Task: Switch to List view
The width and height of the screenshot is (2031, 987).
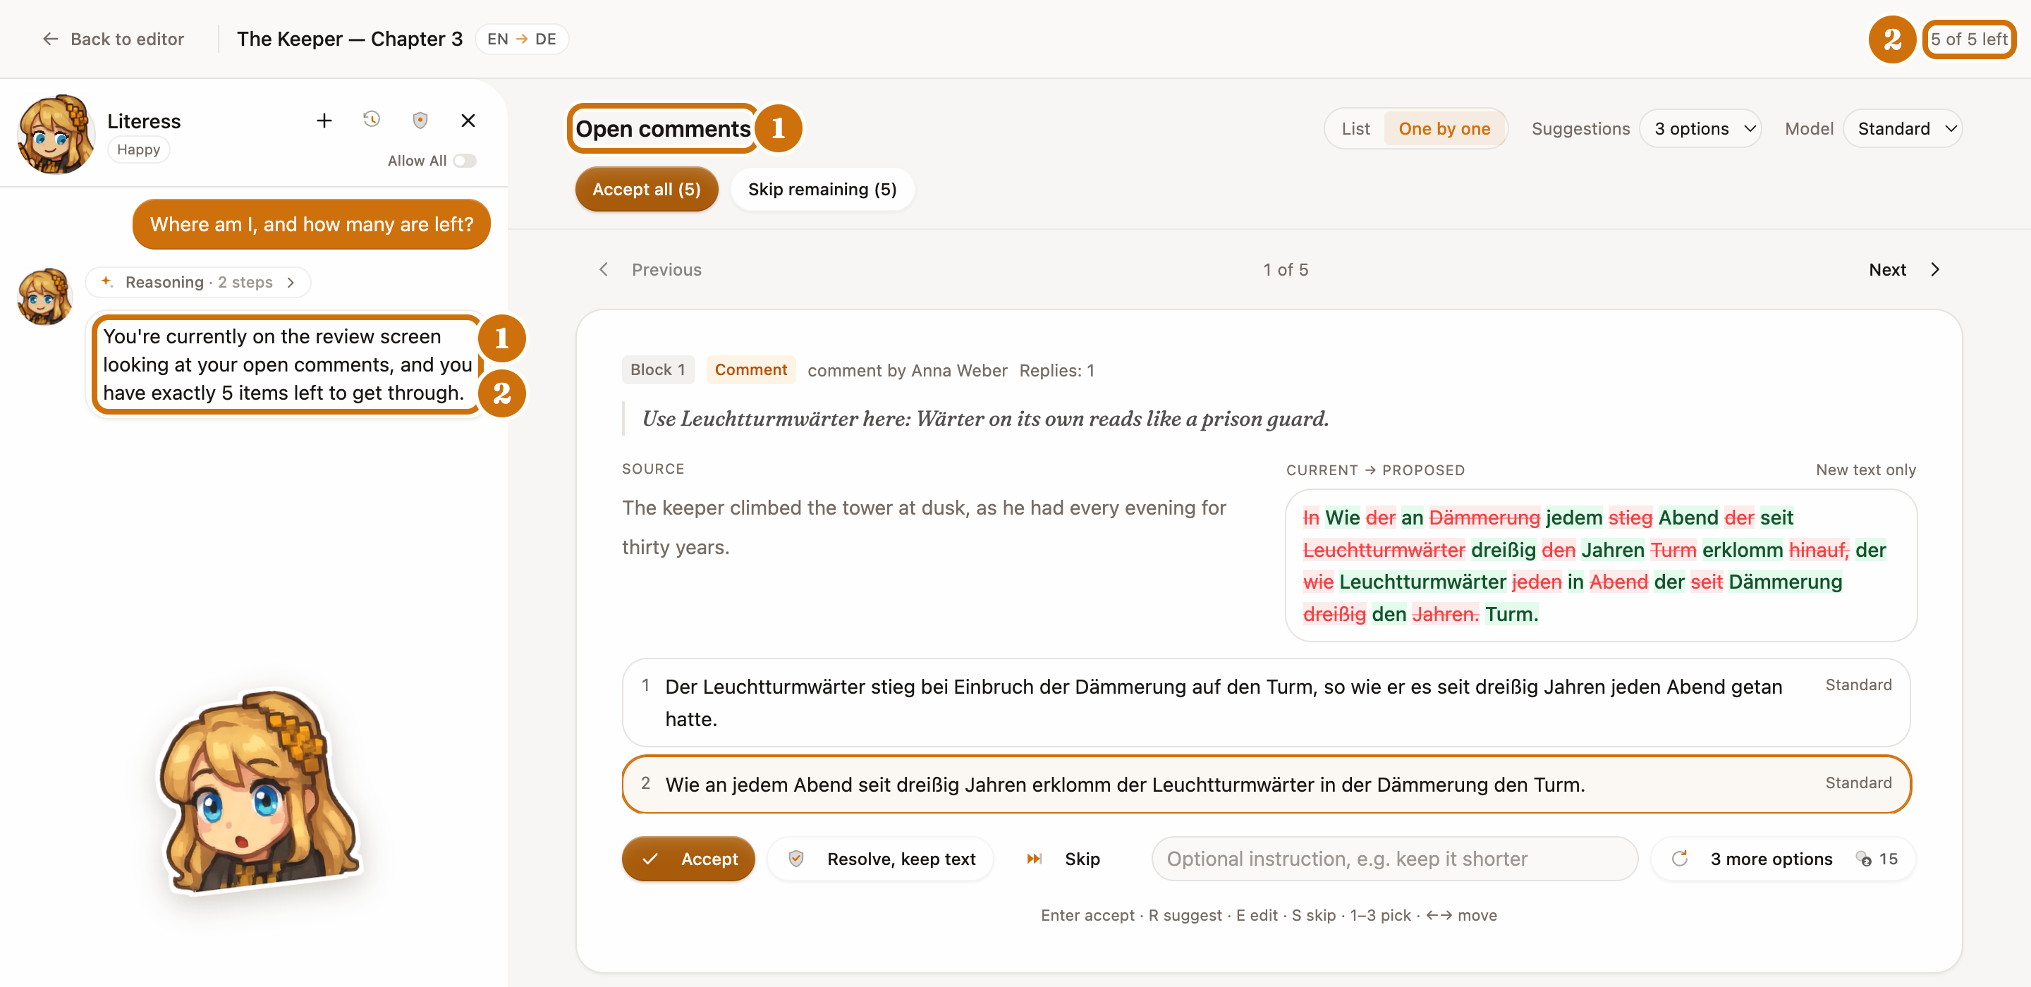Action: pos(1355,128)
